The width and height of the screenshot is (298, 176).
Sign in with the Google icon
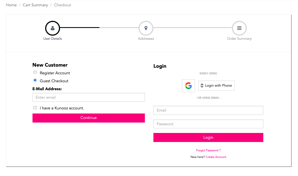coord(189,86)
